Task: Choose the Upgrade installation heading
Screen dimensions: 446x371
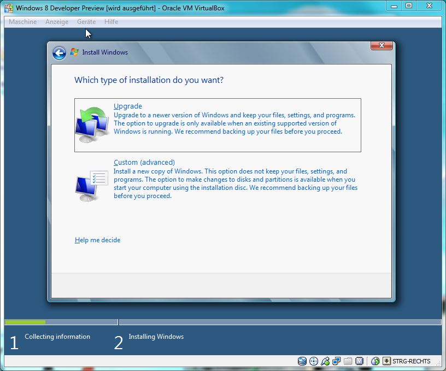Action: click(128, 106)
